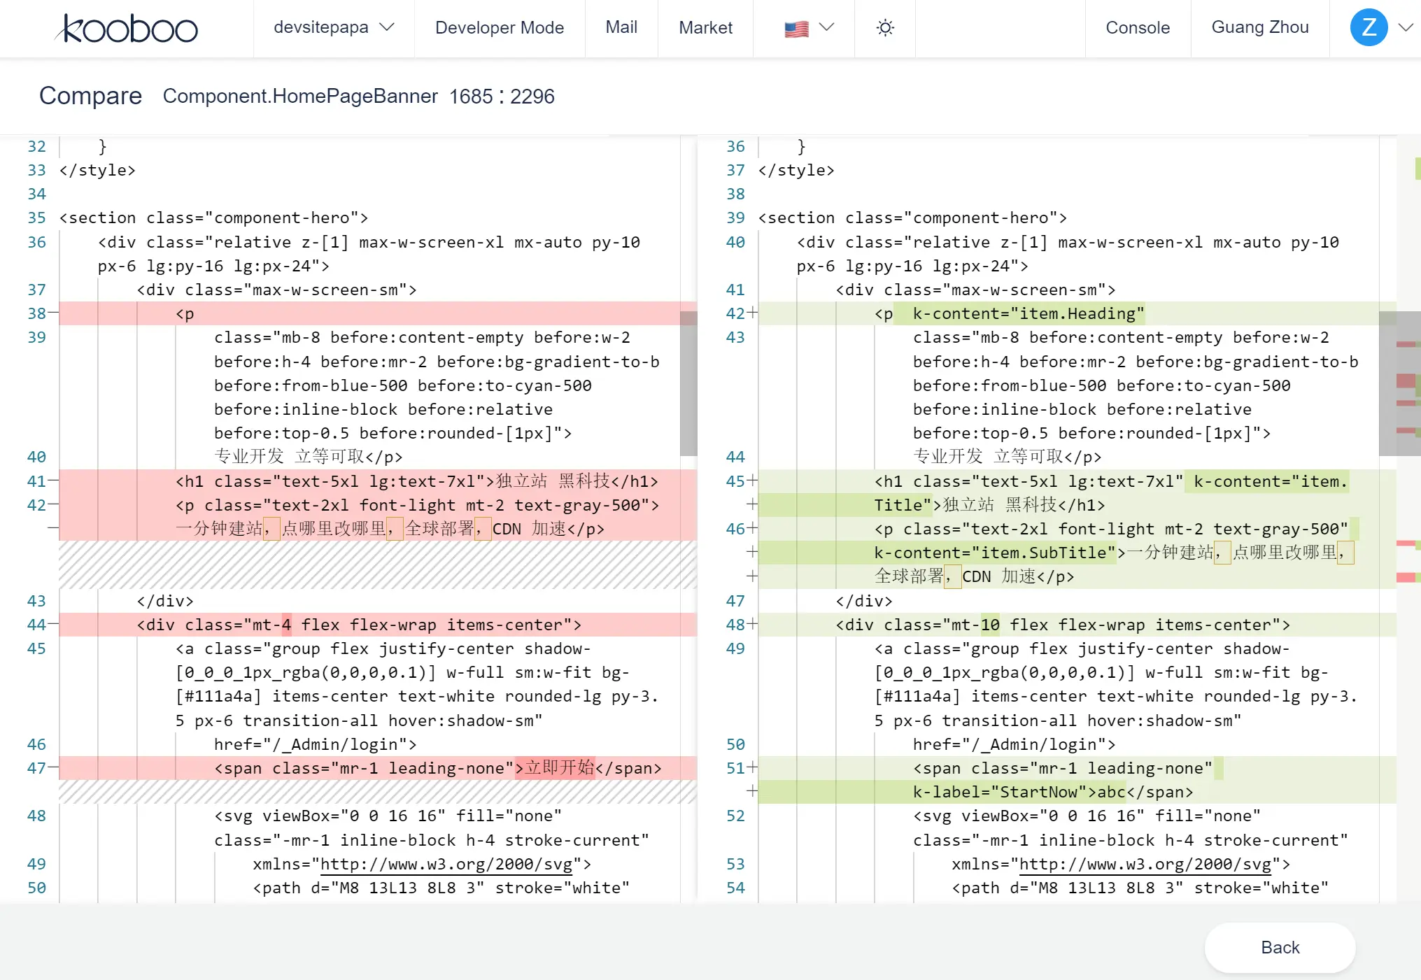Go to the Market menu item
The image size is (1421, 980).
[x=705, y=28]
